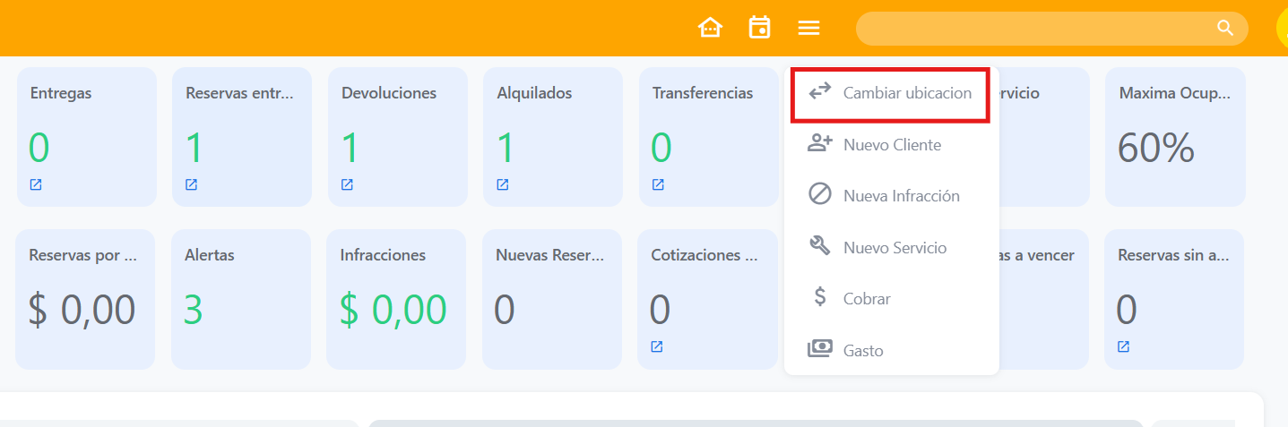Click into the header search field
Viewport: 1288px width, 427px height.
click(x=1031, y=29)
